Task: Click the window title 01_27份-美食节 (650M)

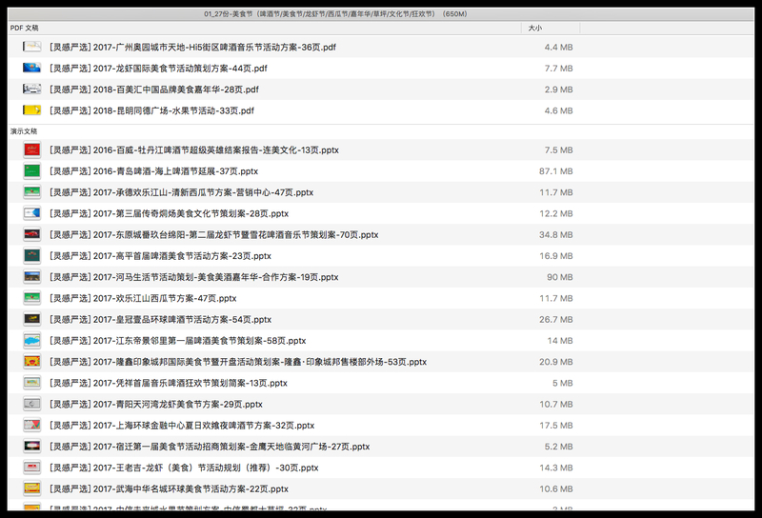Action: (335, 14)
